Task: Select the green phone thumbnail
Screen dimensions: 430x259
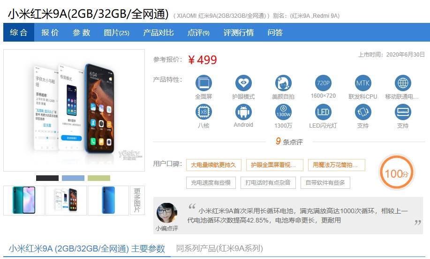Action: click(x=24, y=200)
